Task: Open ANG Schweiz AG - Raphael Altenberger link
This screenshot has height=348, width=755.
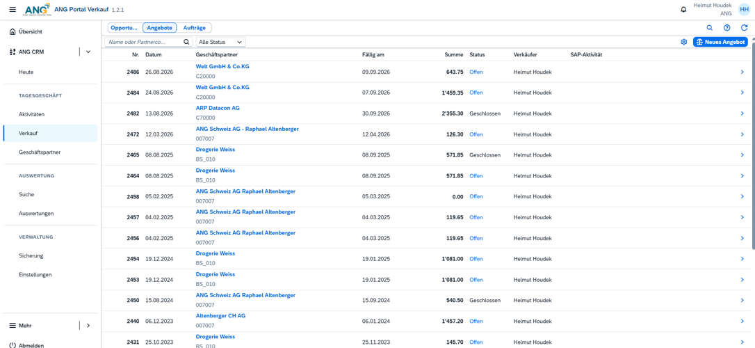Action: 247,129
